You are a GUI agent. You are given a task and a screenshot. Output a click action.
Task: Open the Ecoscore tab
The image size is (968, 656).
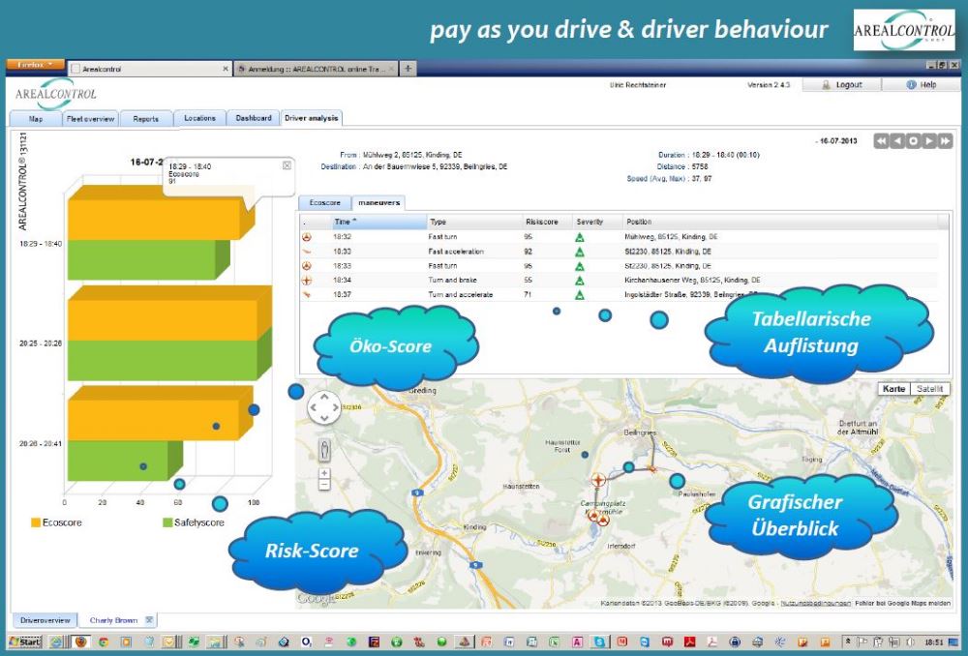pos(322,203)
